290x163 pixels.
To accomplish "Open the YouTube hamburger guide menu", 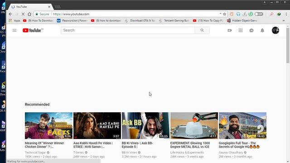I will coord(14,30).
